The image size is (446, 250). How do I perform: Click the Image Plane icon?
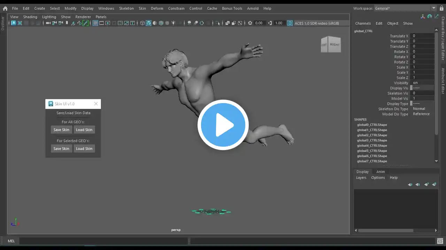coord(73,23)
